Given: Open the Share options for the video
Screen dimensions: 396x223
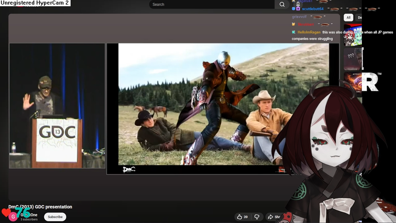Looking at the screenshot, I should pos(274,217).
